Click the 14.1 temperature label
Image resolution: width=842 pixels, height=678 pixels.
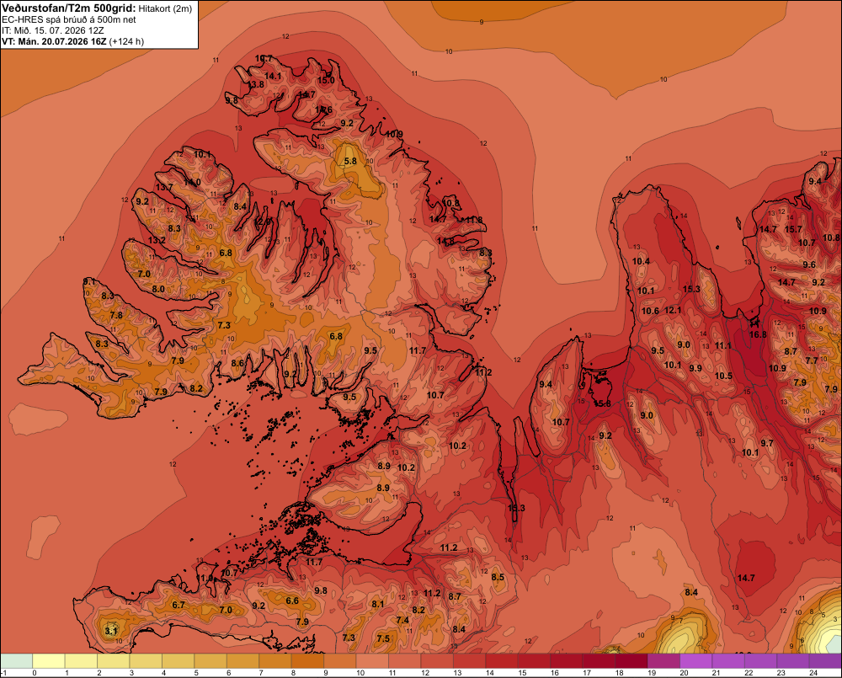pyautogui.click(x=273, y=77)
